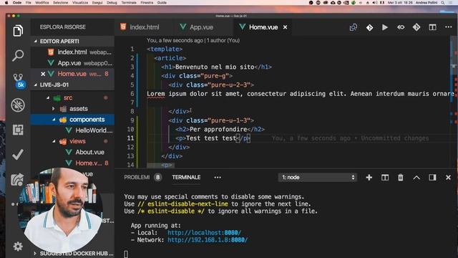Click the Apple menu icon

pos(6,3)
